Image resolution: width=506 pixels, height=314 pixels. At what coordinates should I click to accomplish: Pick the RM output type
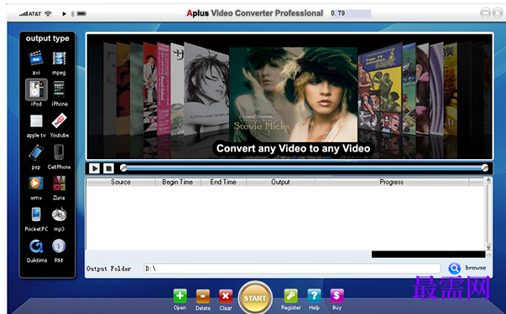pyautogui.click(x=59, y=246)
